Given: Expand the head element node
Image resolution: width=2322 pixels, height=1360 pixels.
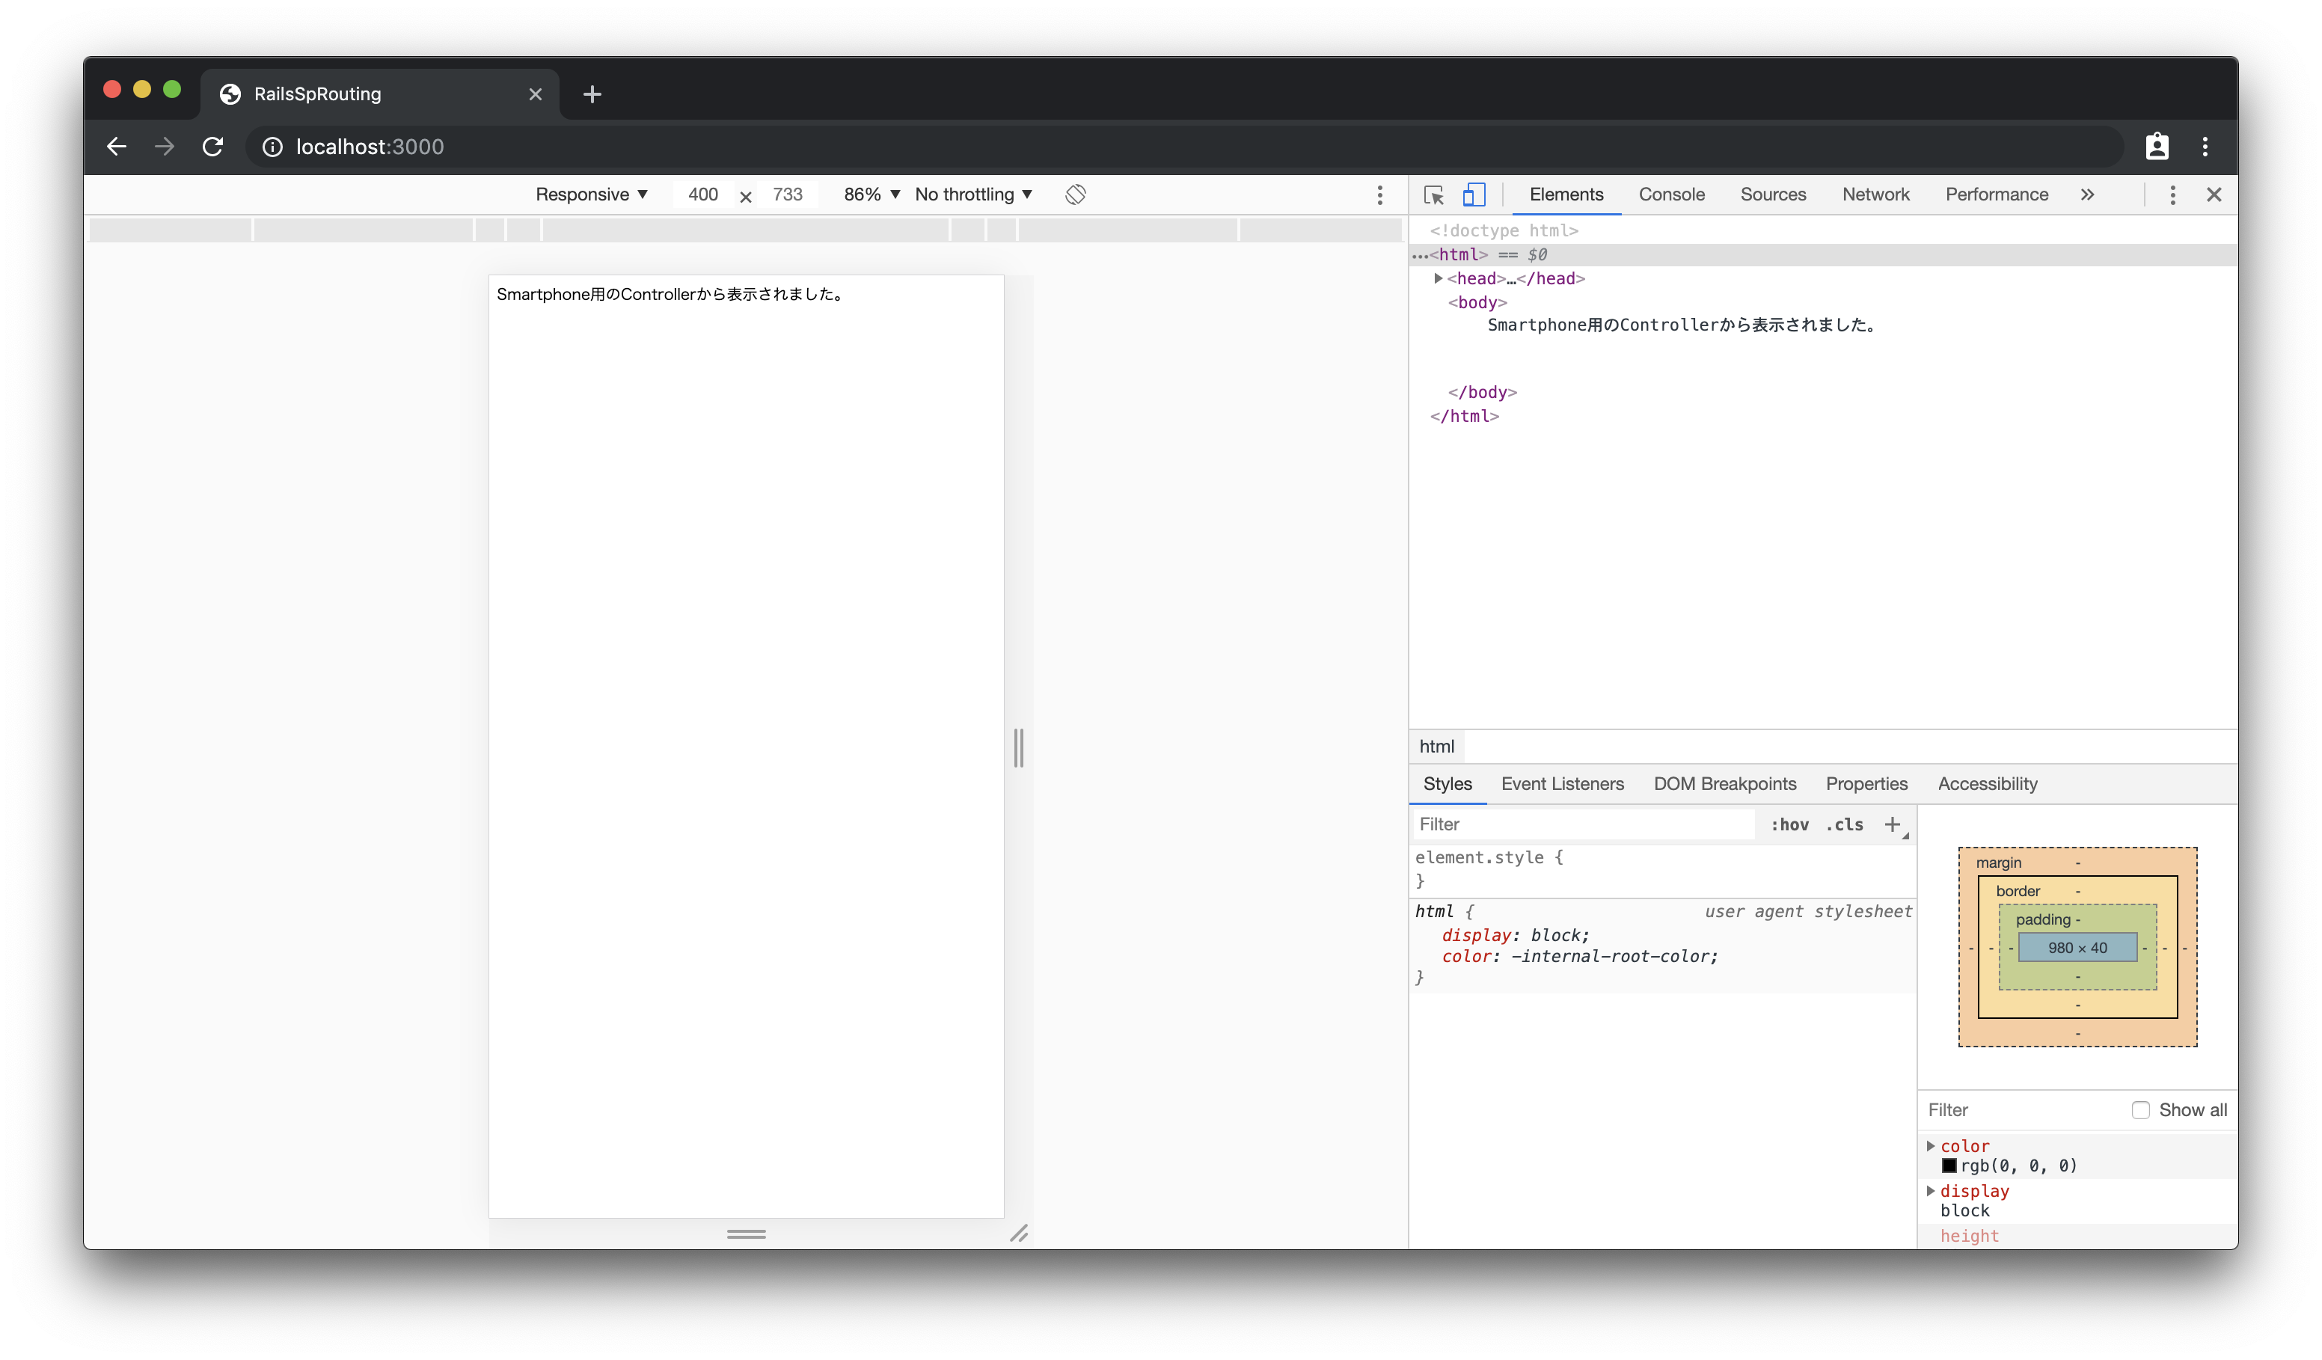Looking at the screenshot, I should click(1438, 278).
